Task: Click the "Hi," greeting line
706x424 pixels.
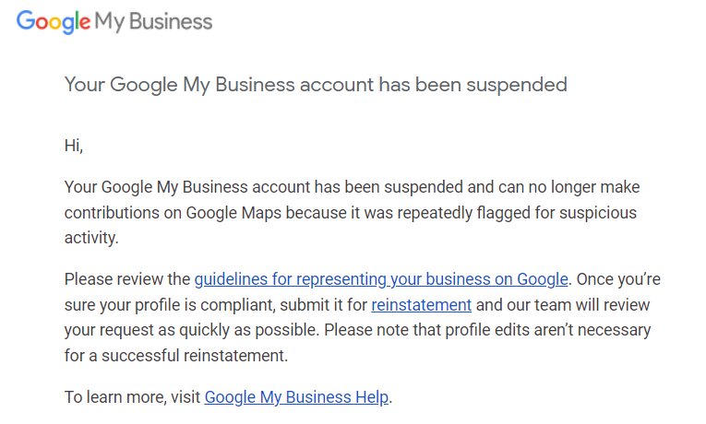Action: 74,146
